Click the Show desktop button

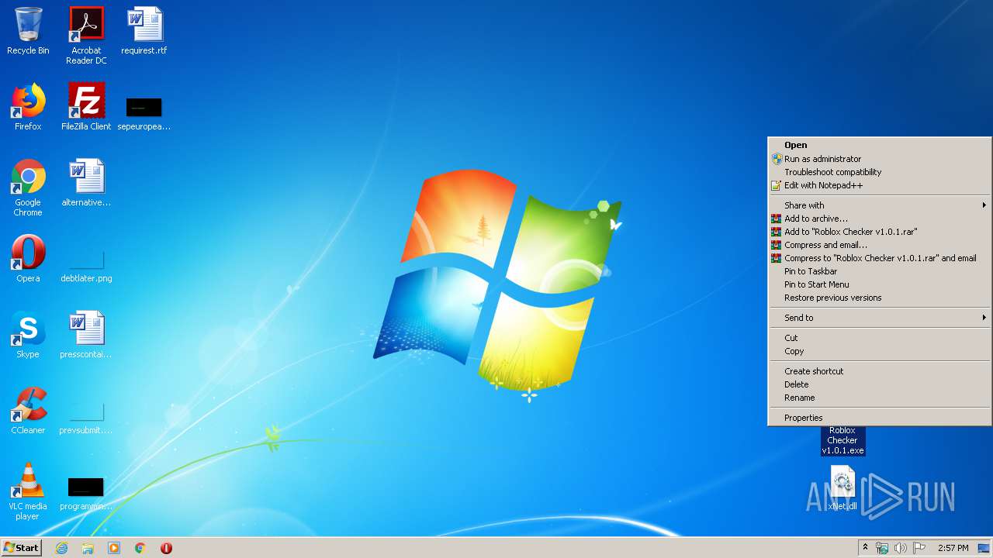984,548
